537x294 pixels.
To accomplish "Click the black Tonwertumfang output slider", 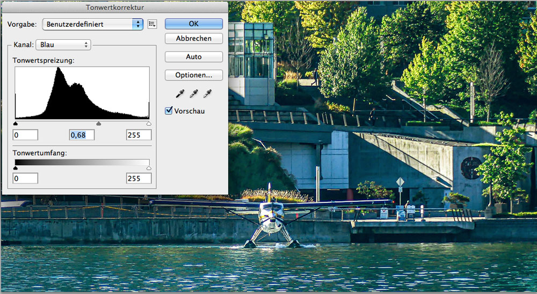I will click(16, 168).
